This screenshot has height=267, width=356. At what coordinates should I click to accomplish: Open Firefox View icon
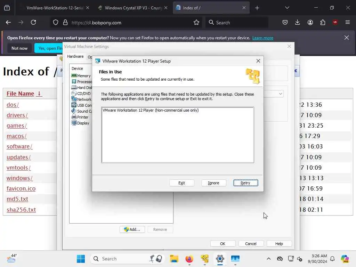(x=7, y=8)
